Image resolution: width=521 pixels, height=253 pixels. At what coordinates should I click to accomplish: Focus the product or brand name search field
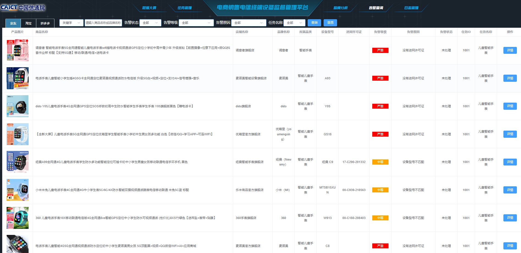tap(103, 23)
